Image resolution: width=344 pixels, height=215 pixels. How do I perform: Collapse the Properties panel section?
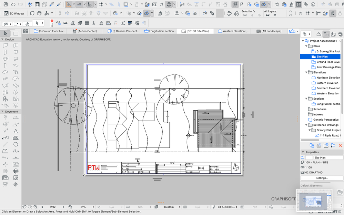pos(303,152)
